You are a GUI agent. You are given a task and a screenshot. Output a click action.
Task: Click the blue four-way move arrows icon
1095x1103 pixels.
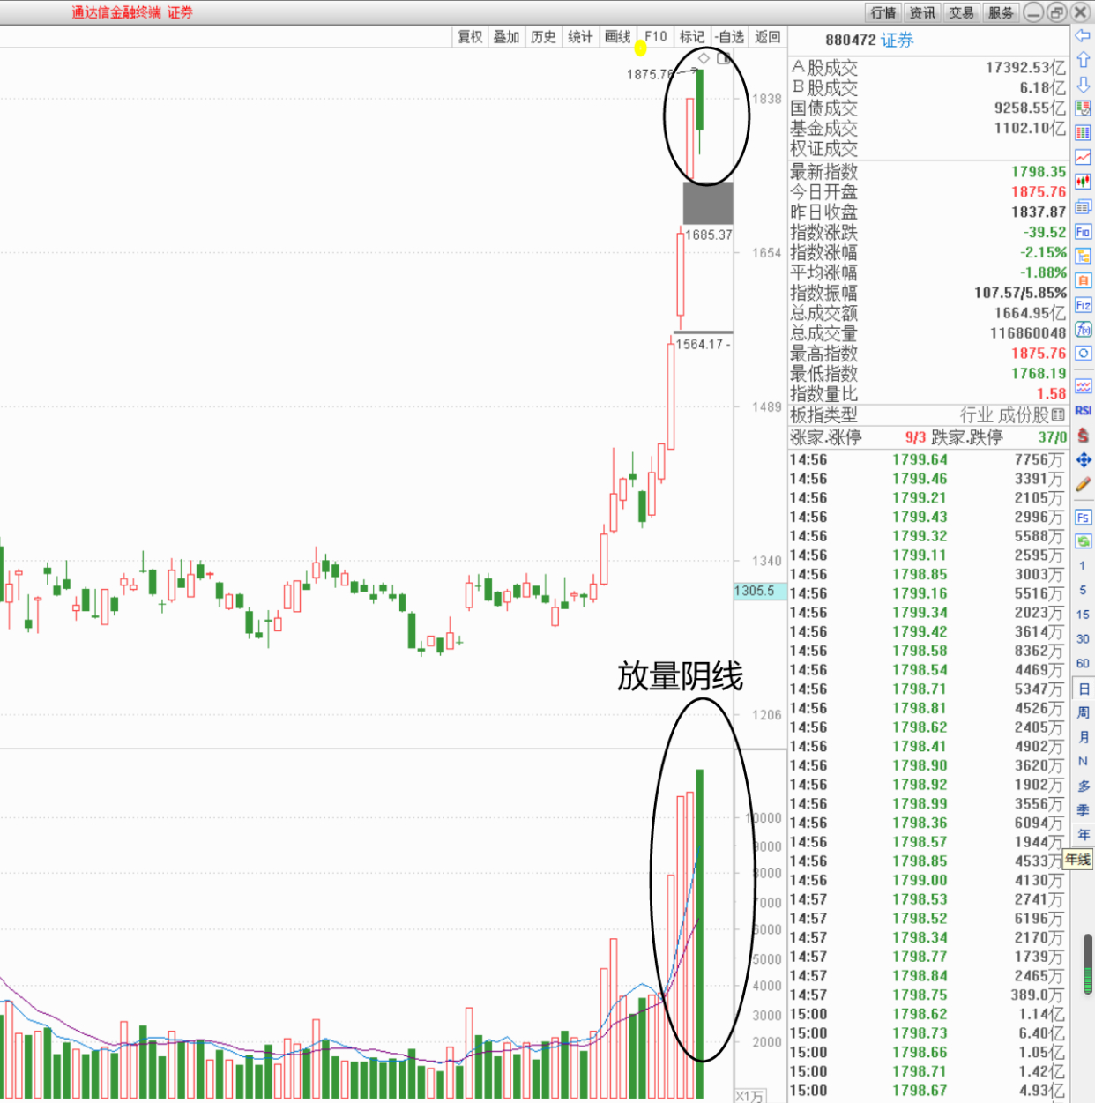[x=1083, y=459]
